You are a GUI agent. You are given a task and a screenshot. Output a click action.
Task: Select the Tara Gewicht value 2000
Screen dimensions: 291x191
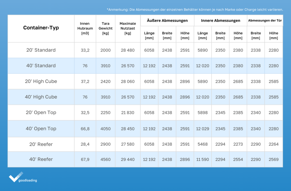[105, 50]
